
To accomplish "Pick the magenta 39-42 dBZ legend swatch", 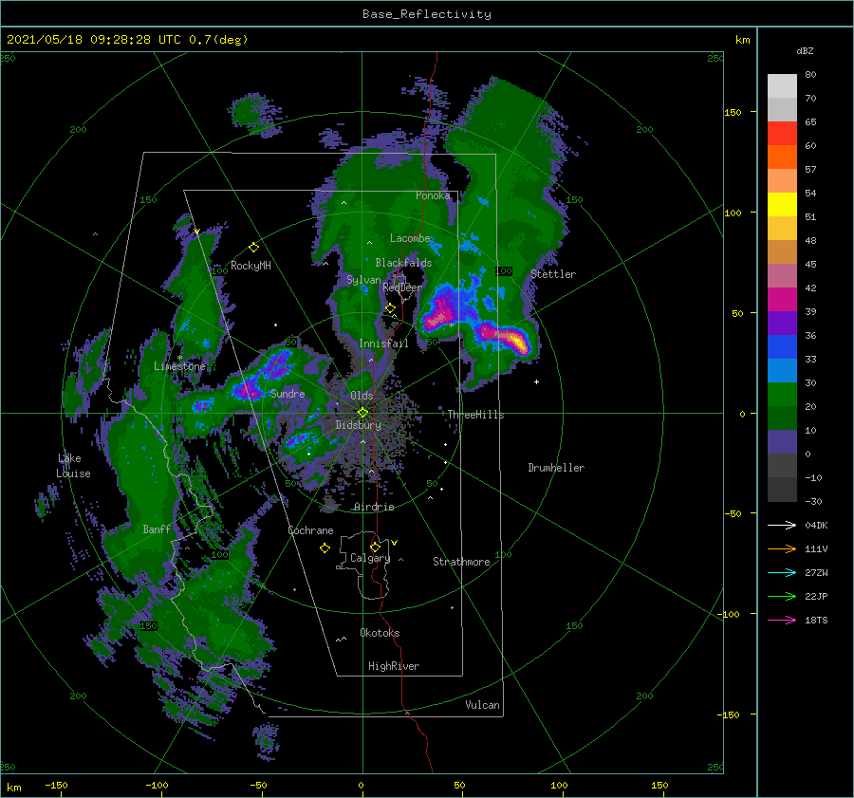I will 782,300.
